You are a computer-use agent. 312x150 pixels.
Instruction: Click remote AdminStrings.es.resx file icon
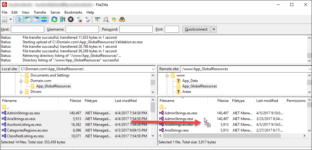pyautogui.click(x=161, y=113)
